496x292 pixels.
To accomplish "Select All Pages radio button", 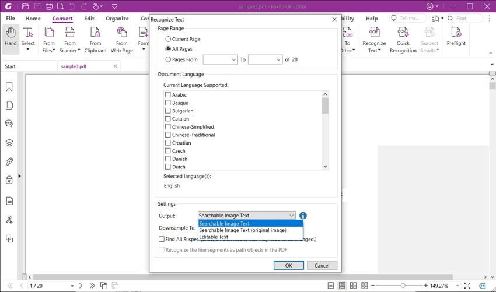I will pos(168,49).
